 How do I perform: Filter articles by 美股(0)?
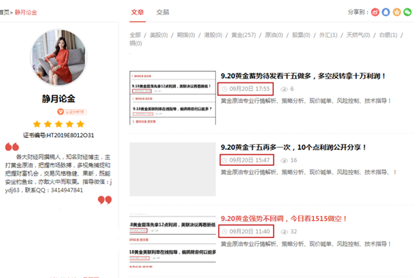click(x=158, y=35)
